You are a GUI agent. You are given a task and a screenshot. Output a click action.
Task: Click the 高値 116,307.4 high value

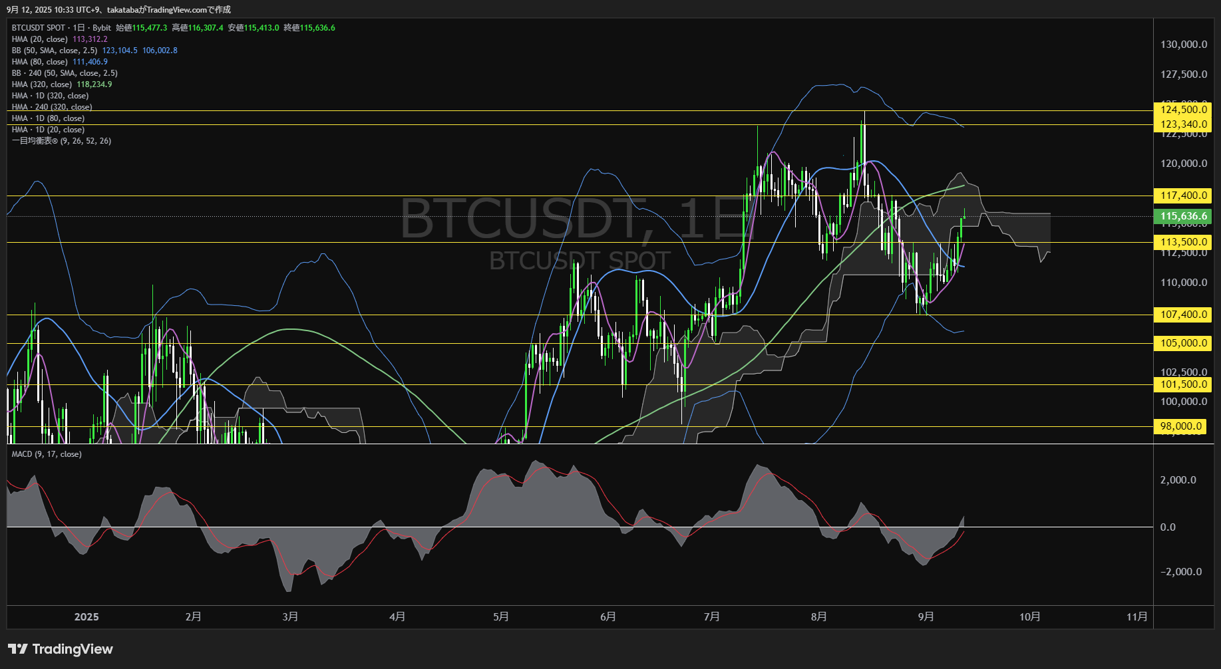pos(198,28)
